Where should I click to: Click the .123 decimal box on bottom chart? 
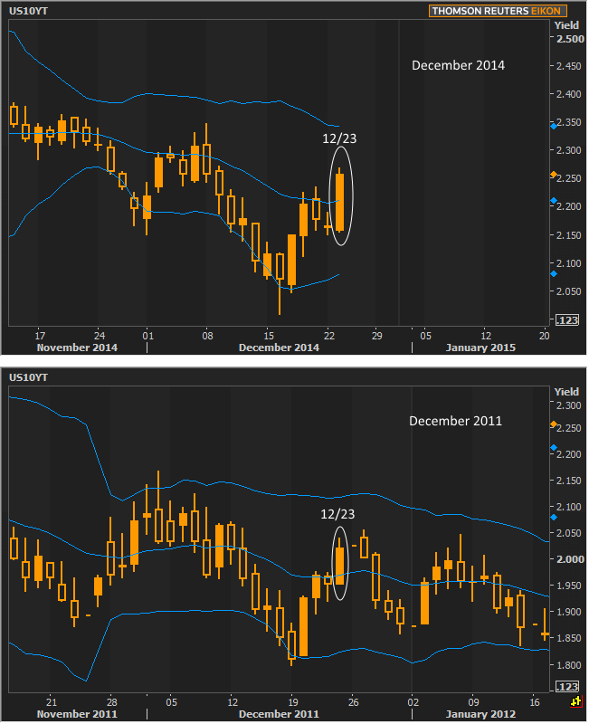565,688
